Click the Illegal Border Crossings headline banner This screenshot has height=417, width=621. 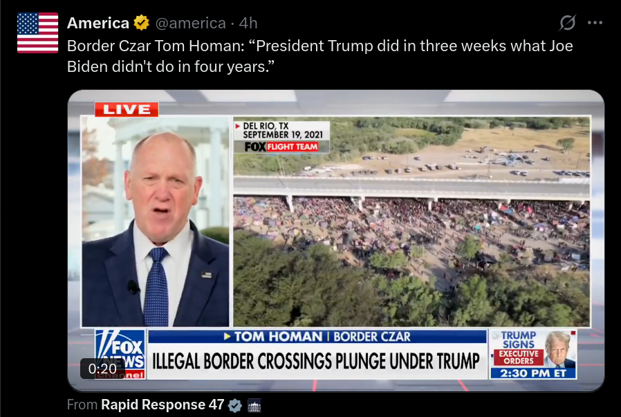tap(317, 361)
